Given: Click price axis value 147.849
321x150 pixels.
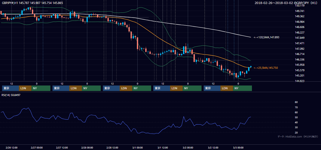Looking at the screenshot, I should point(299,38).
